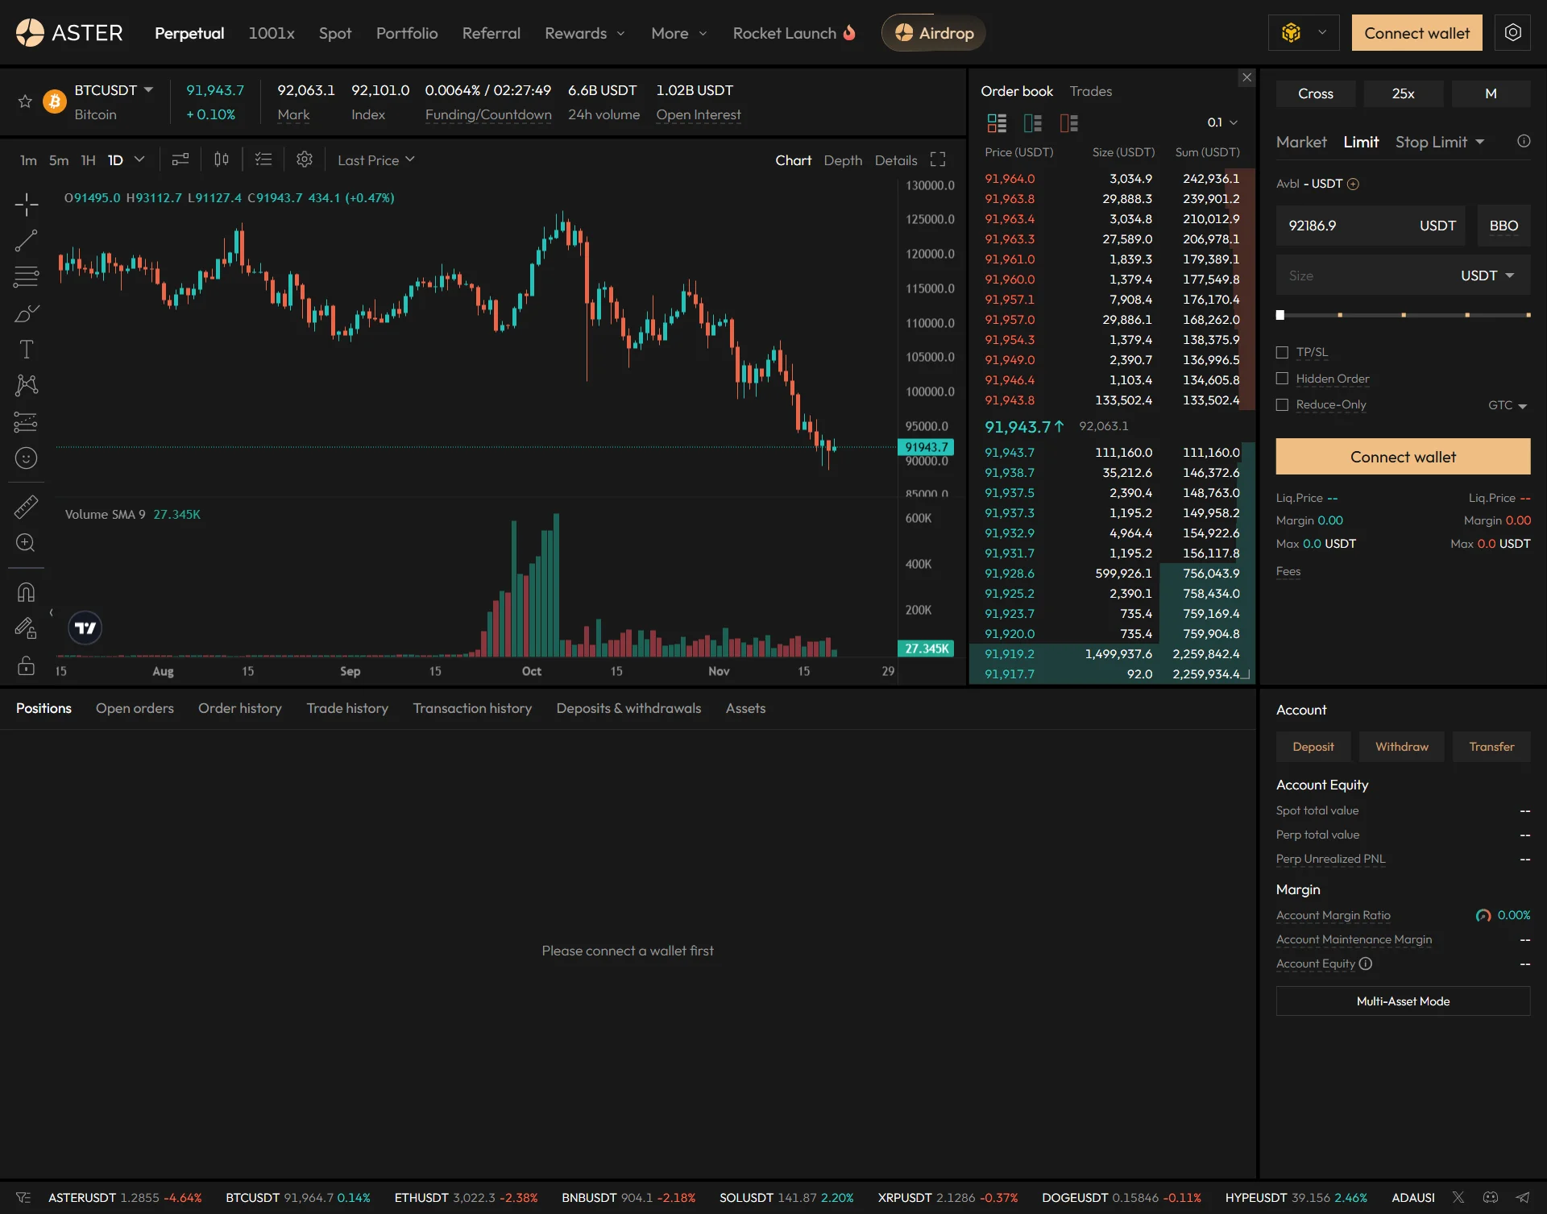
Task: Select the trend line drawing tool
Action: point(27,240)
